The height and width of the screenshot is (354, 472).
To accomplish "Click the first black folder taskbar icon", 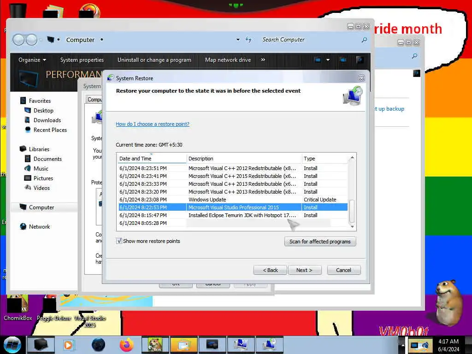I will [x=41, y=345].
